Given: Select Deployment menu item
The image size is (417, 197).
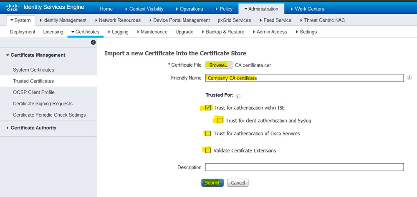Looking at the screenshot, I should (x=23, y=32).
